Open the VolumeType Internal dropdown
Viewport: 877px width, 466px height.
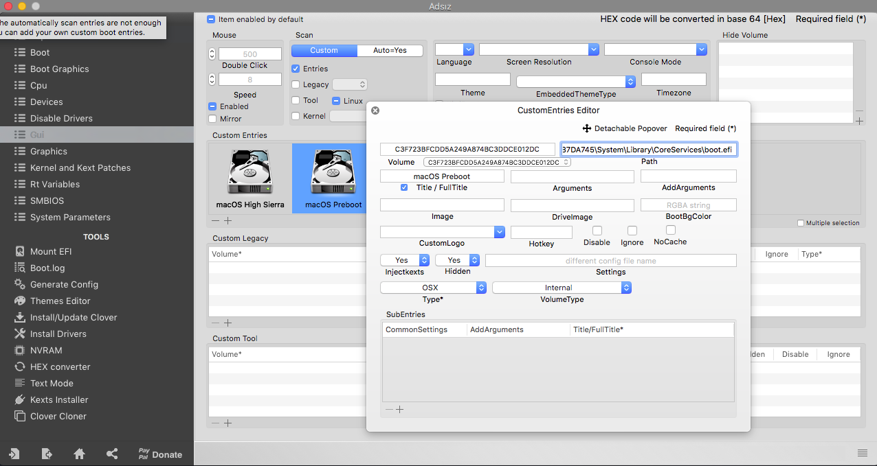point(562,288)
